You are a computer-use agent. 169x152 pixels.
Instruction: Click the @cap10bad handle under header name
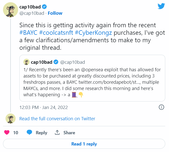(32, 13)
